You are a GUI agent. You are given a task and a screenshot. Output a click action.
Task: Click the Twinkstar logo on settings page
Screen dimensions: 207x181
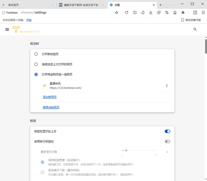click(x=26, y=29)
